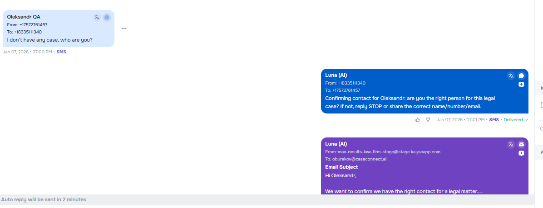Select sender name Oleksandr QA
This screenshot has width=543, height=208.
[24, 17]
